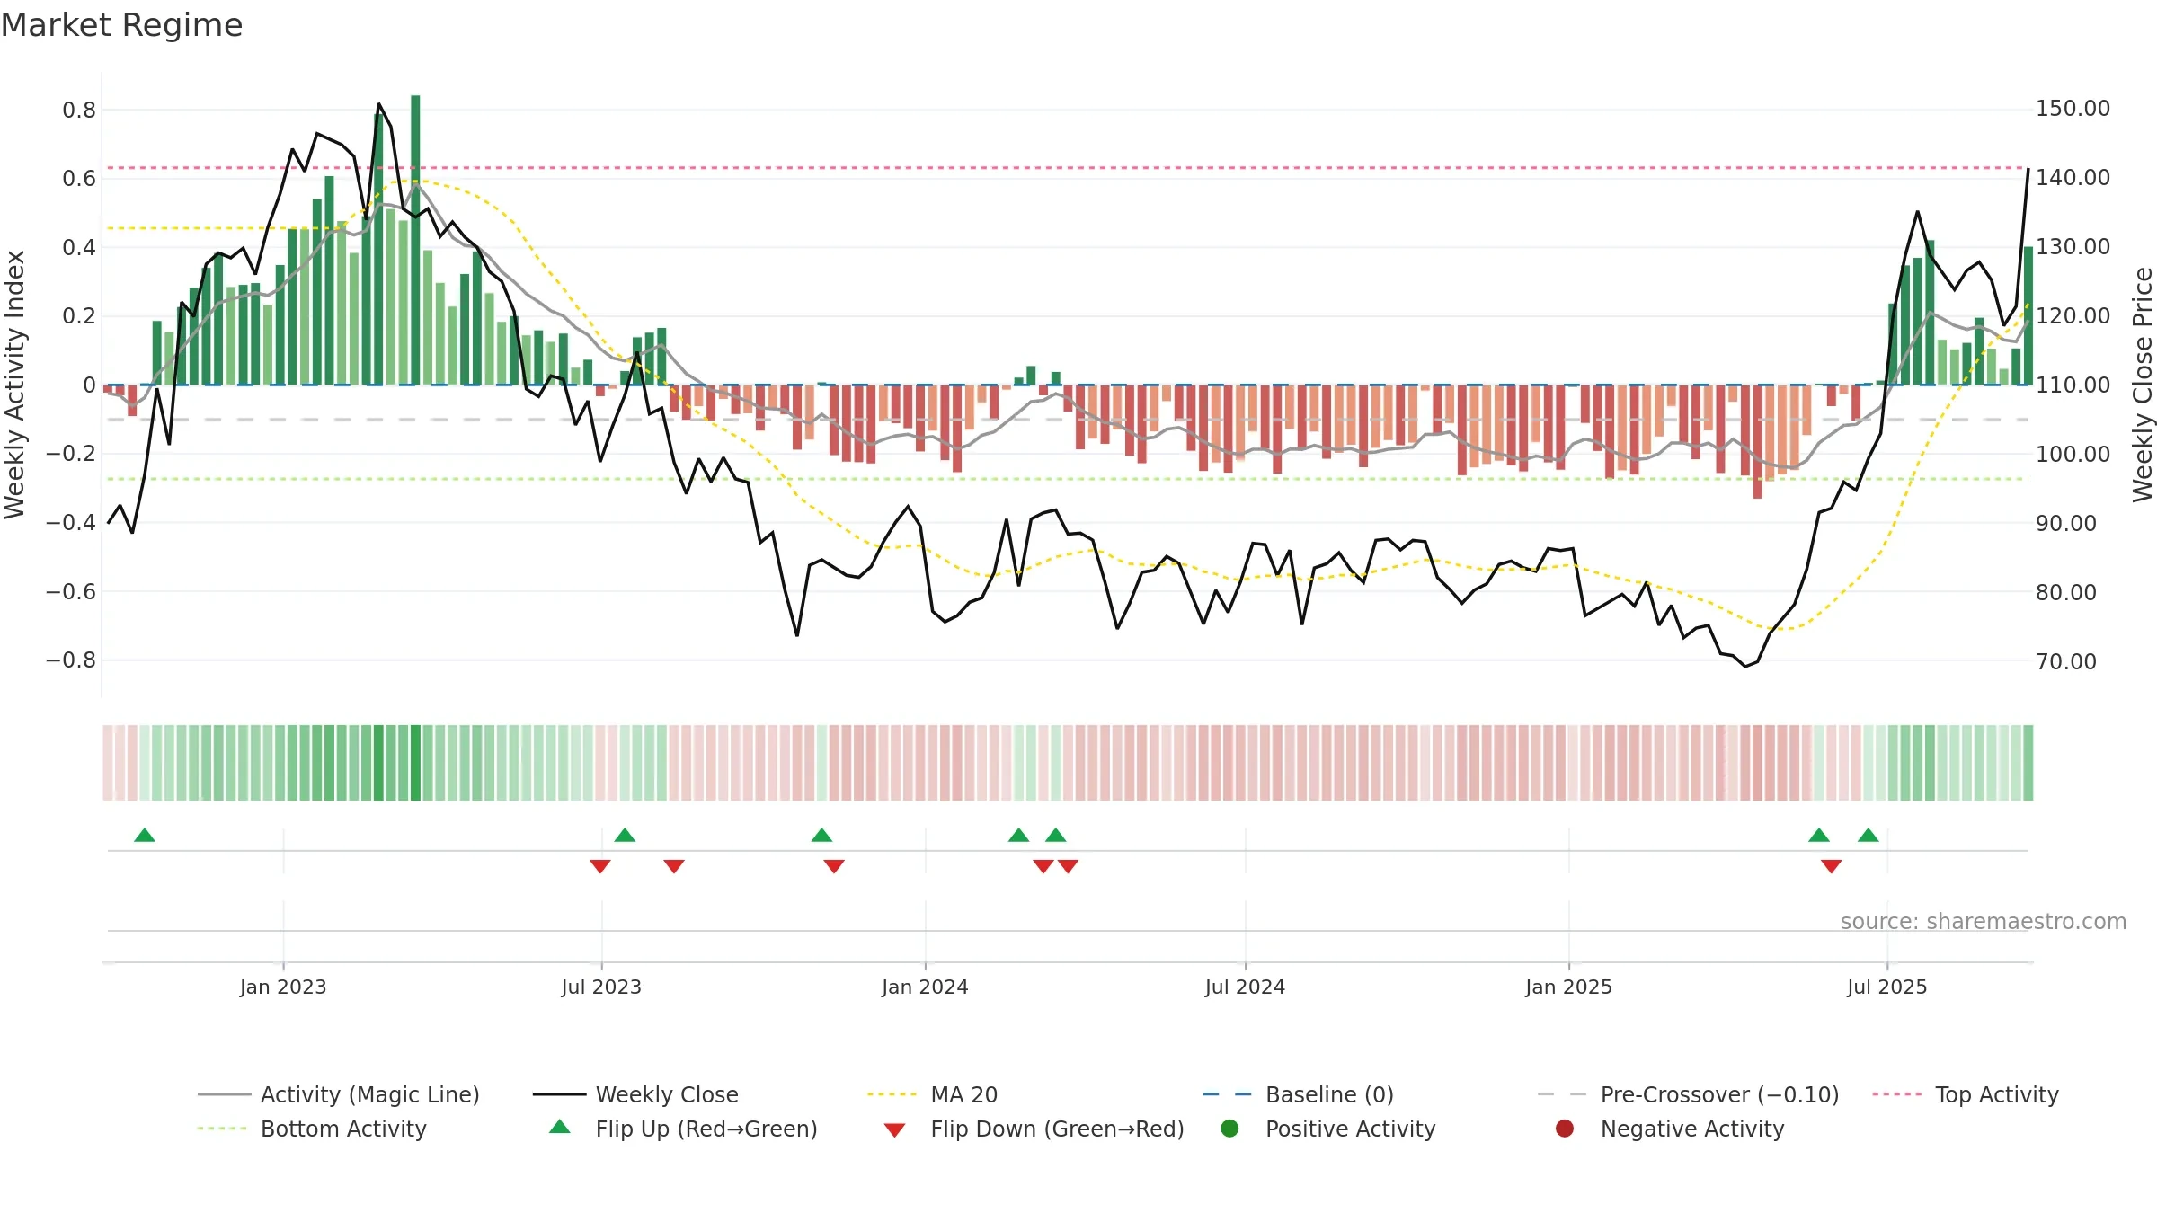This screenshot has width=2157, height=1213.
Task: Click the green flip-up triangle just after Jul 2023
Action: (625, 836)
